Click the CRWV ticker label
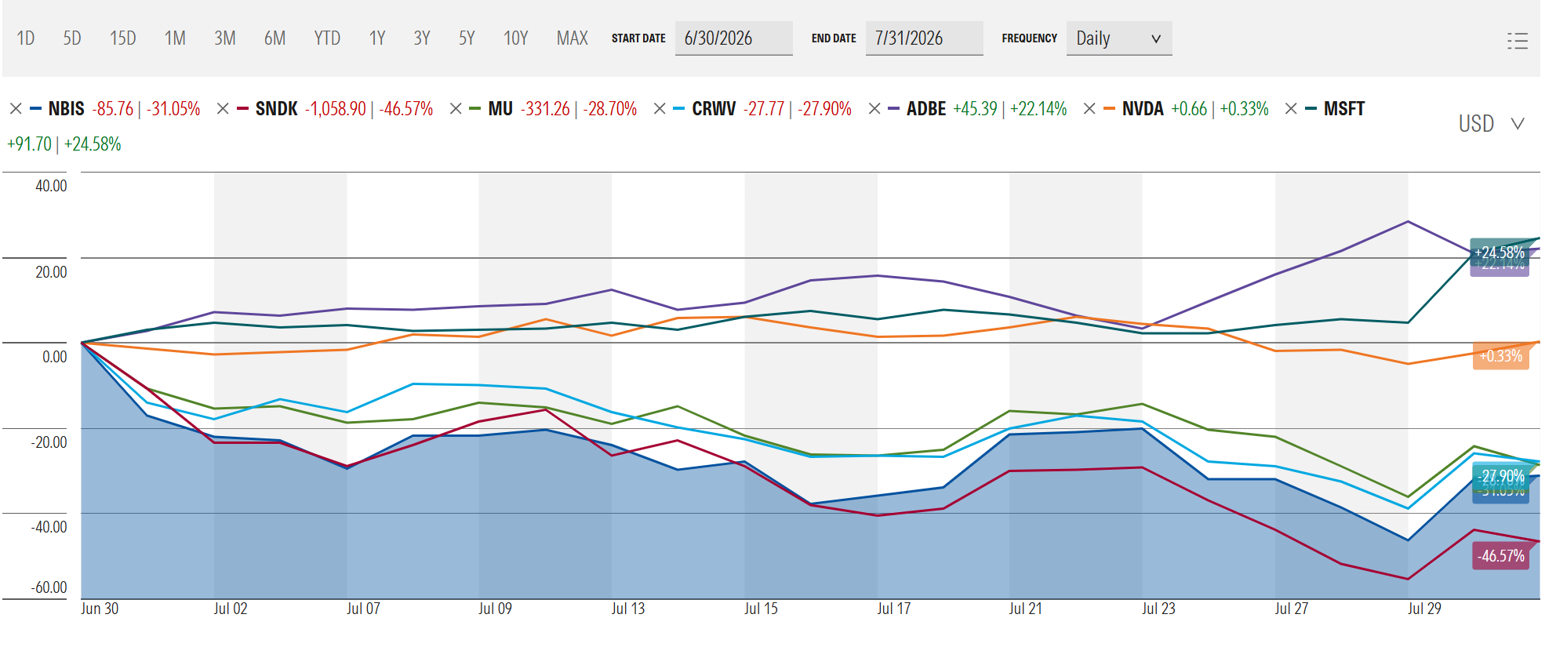This screenshot has height=647, width=1556. pyautogui.click(x=714, y=109)
